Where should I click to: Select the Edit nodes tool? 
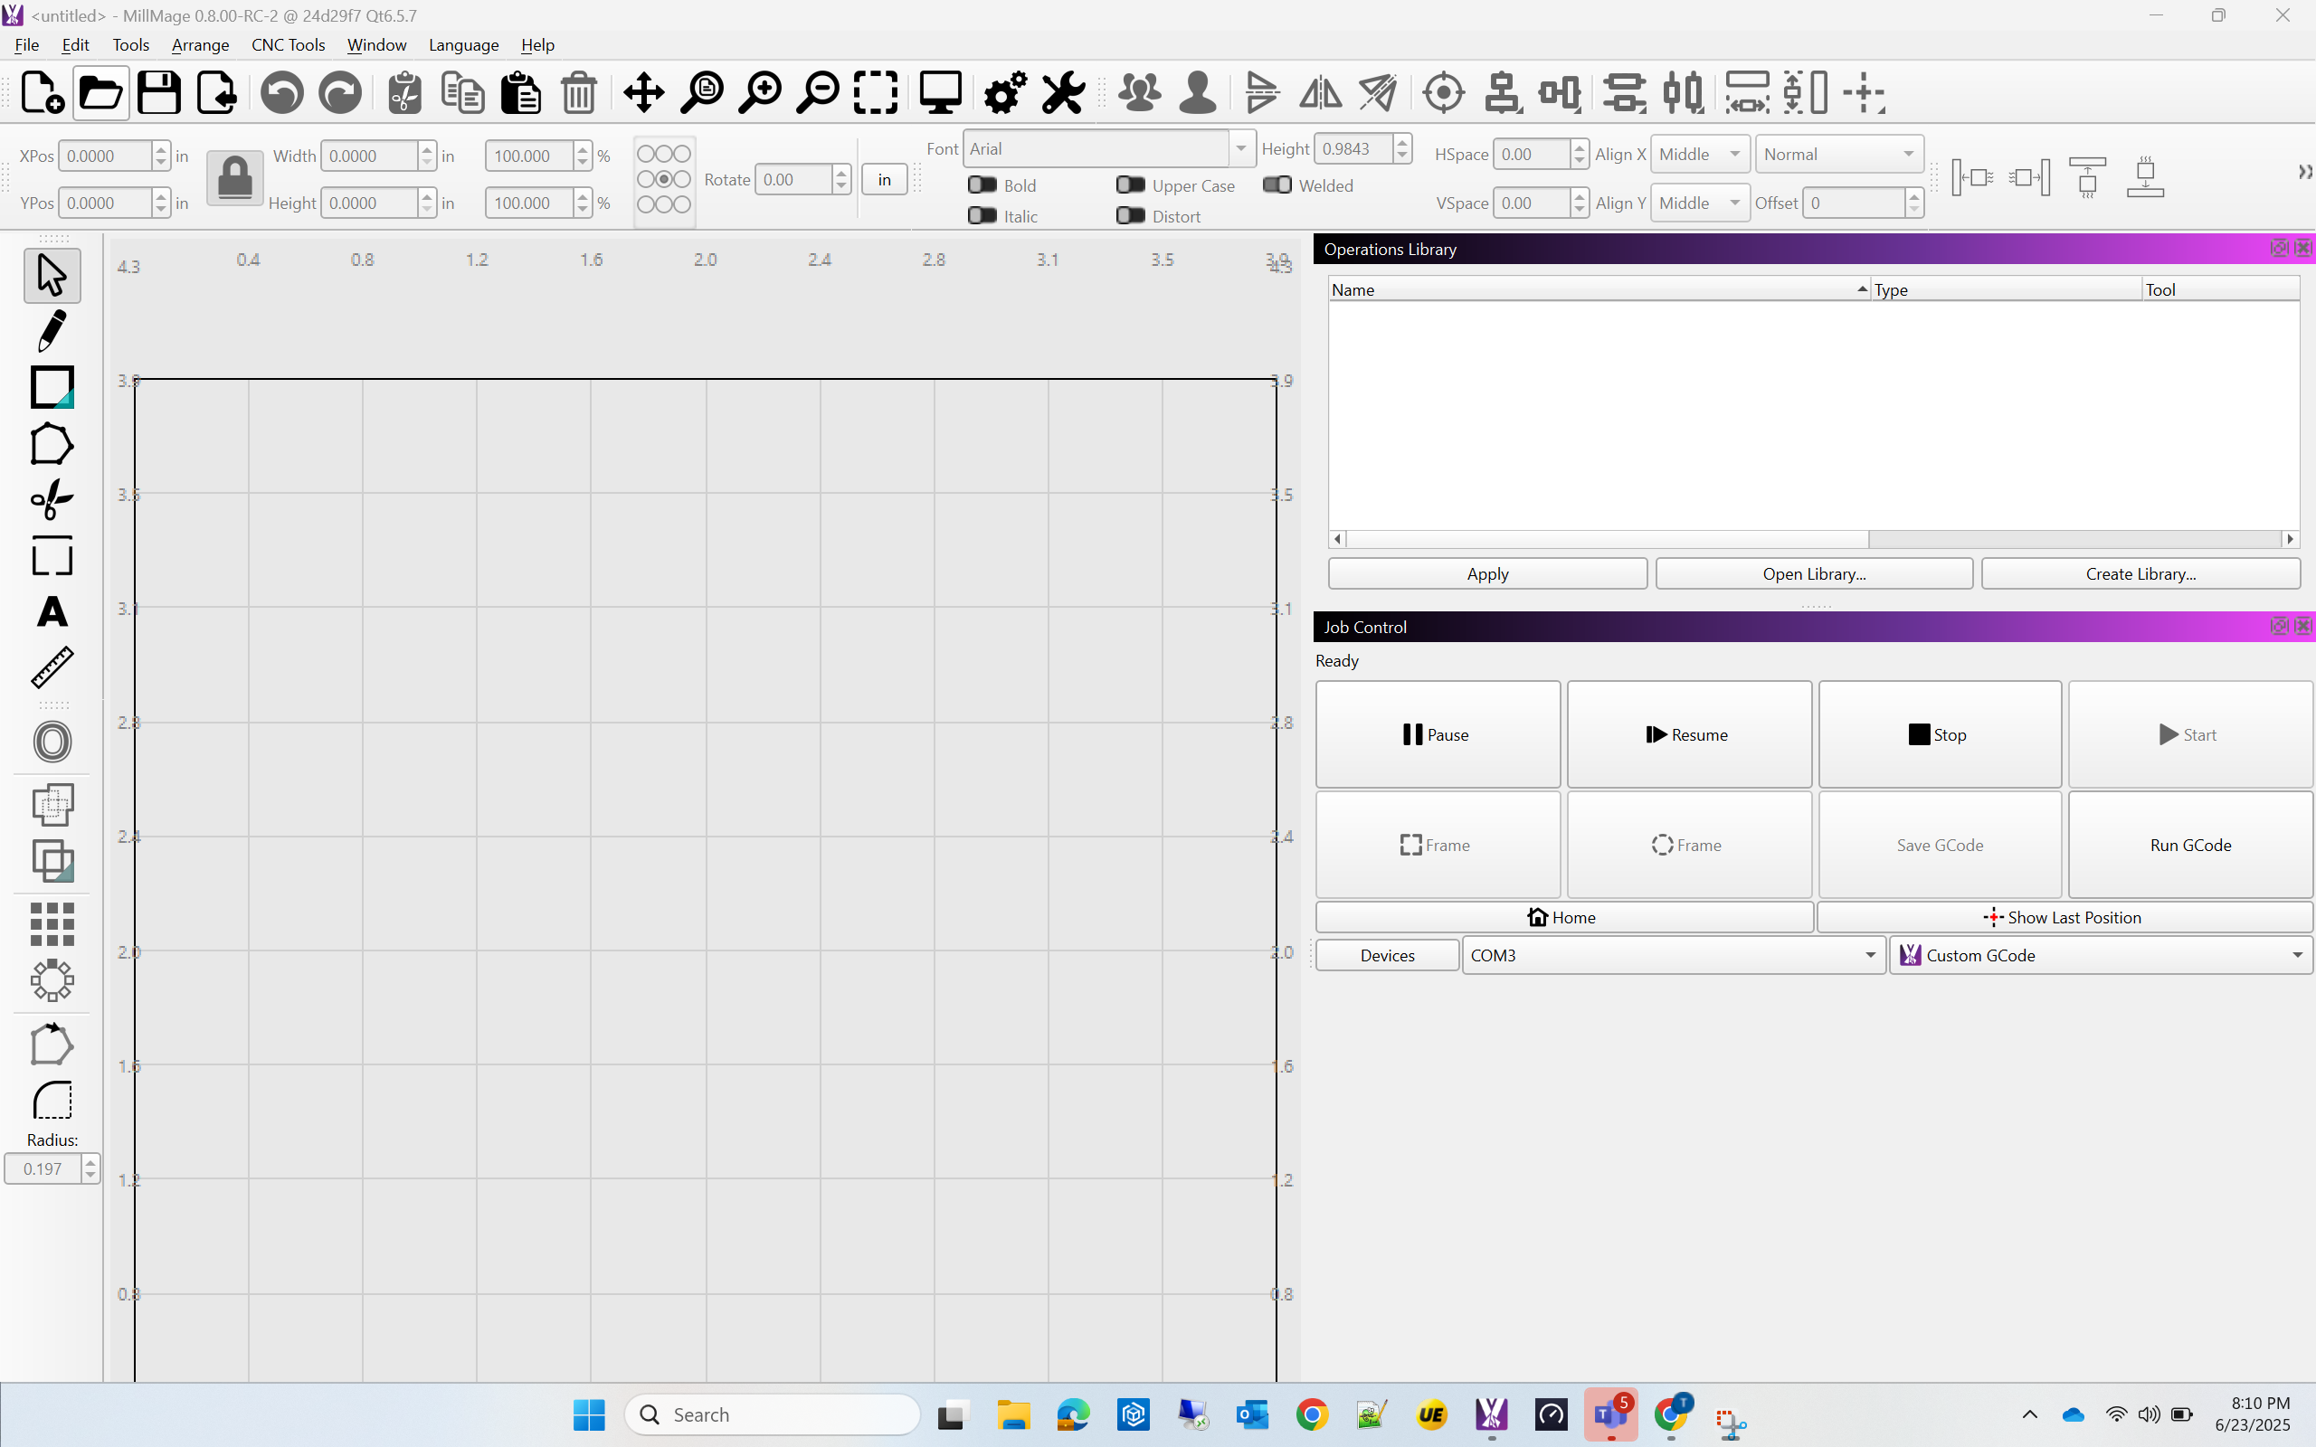coord(52,1044)
